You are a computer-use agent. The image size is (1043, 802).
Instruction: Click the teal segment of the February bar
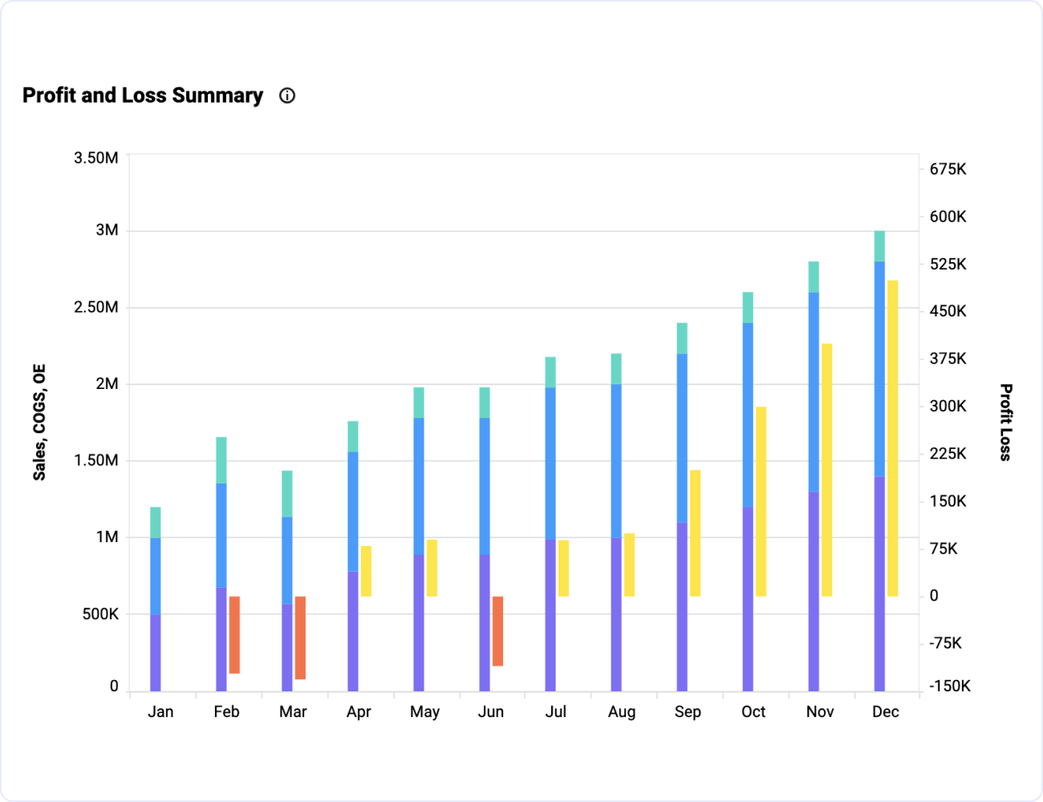[x=221, y=460]
